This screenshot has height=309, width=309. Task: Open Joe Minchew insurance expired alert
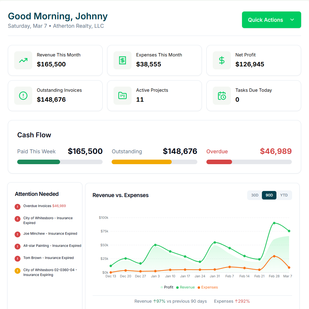(50, 234)
